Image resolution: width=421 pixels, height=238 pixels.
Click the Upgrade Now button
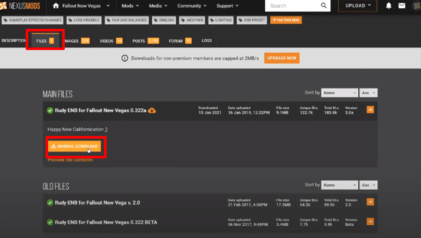[x=282, y=58]
